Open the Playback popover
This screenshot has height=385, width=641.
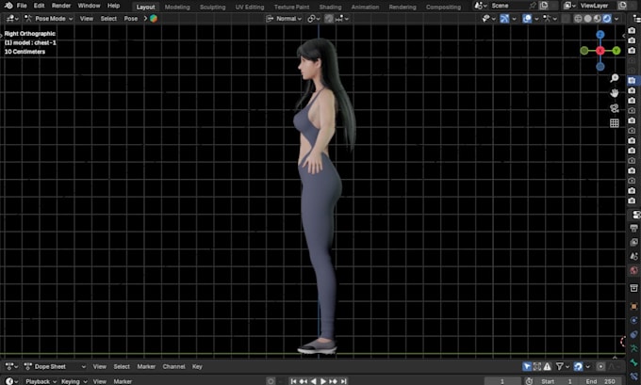(x=41, y=381)
